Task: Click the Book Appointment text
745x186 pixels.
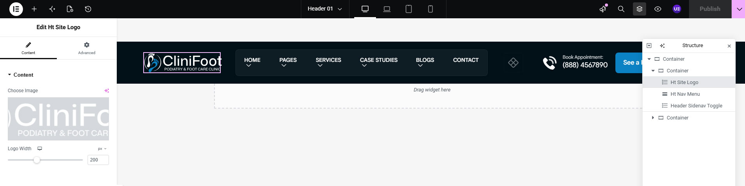Action: pyautogui.click(x=583, y=57)
